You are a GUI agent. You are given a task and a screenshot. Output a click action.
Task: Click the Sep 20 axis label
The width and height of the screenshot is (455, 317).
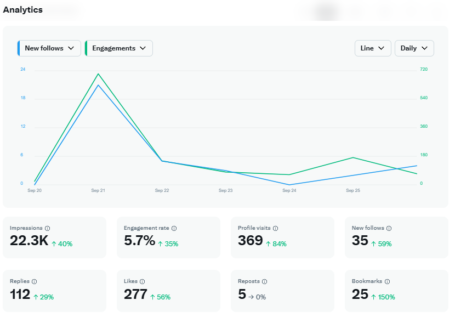coord(35,191)
